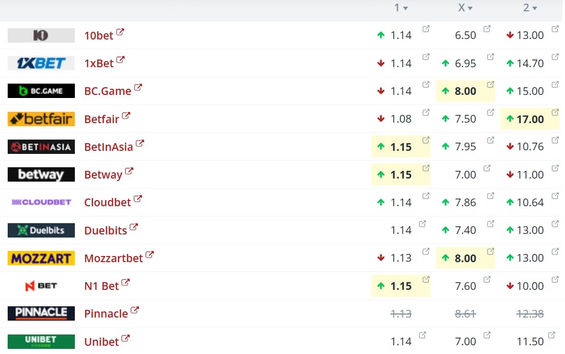Image resolution: width=565 pixels, height=354 pixels.
Task: Click external link icon beside Mozzartbet name
Action: coord(150,254)
